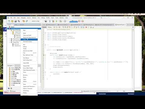
Task: Click the Debug Project toolbar icon
Action: pos(60,21)
